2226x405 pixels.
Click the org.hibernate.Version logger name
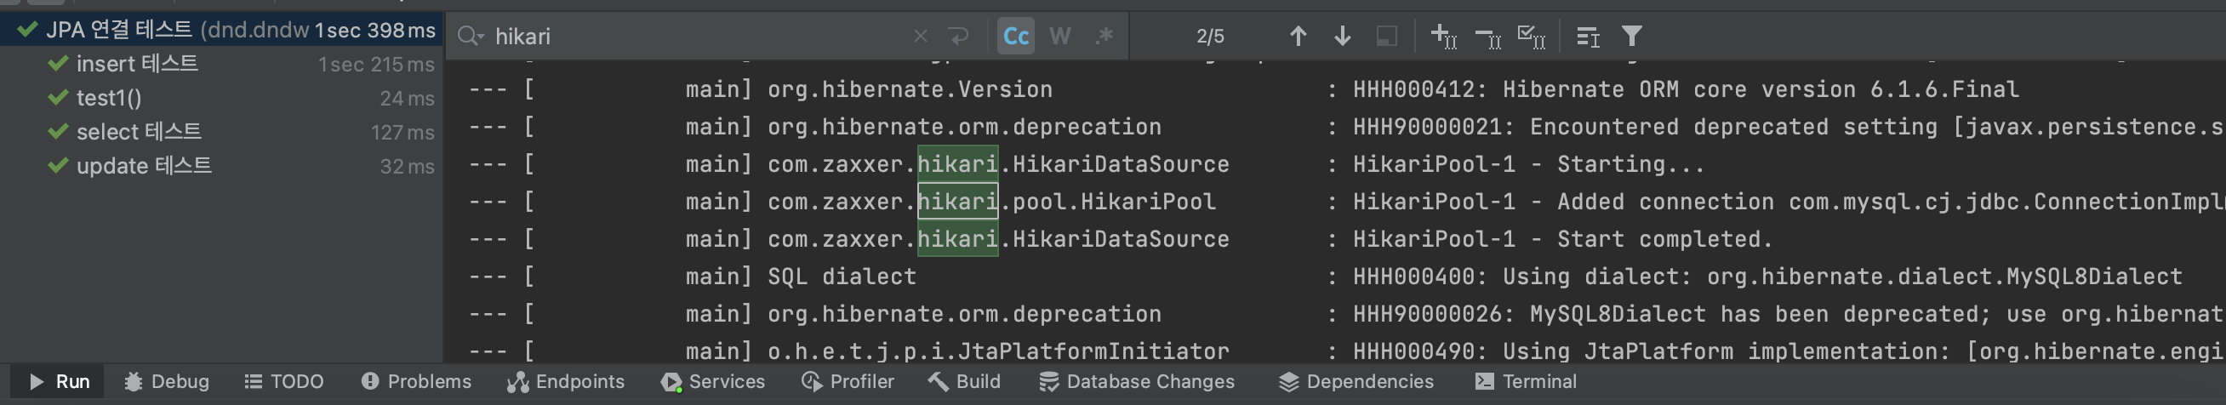(x=910, y=90)
